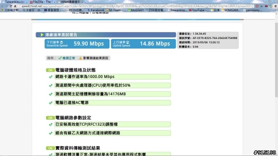This screenshot has width=278, height=156.
Task: Click the Downlink Speed 59.90 Mbps panel
Action: [x=77, y=44]
